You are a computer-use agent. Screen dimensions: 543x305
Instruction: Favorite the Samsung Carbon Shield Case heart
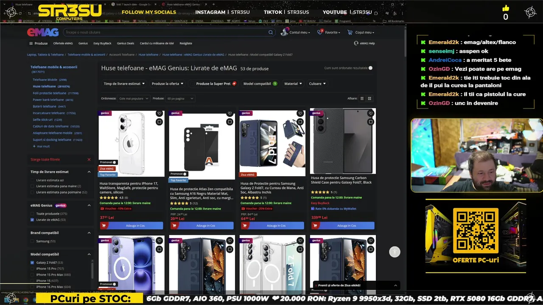tap(370, 113)
